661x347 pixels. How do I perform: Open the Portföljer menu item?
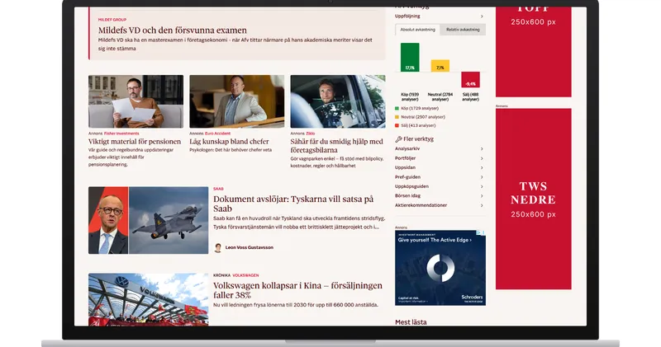coord(405,158)
